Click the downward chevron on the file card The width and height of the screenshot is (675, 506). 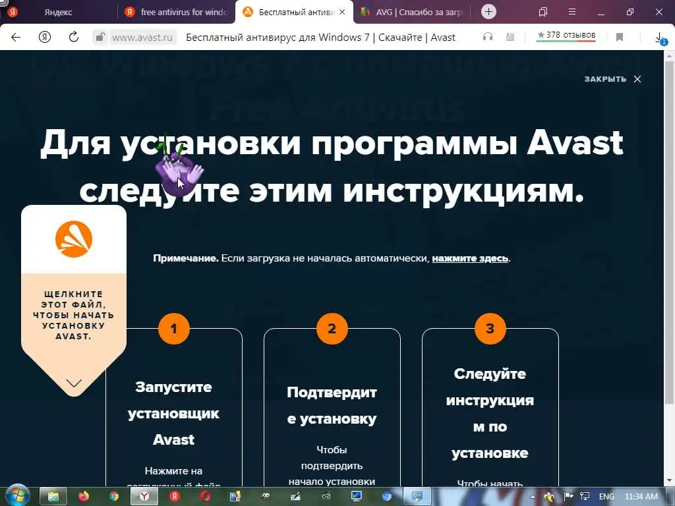click(x=74, y=383)
